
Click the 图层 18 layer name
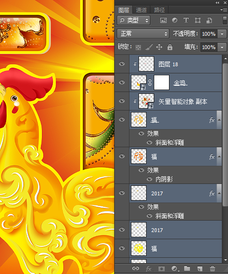tap(168, 64)
